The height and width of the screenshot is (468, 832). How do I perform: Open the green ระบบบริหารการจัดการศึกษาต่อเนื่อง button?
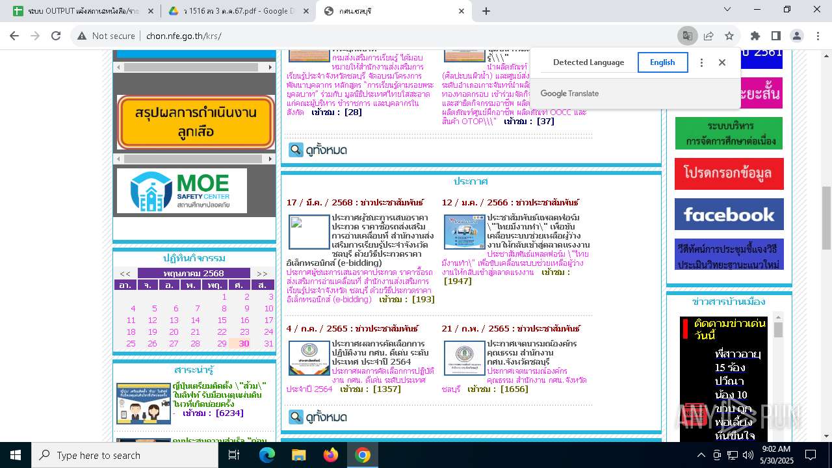click(729, 133)
